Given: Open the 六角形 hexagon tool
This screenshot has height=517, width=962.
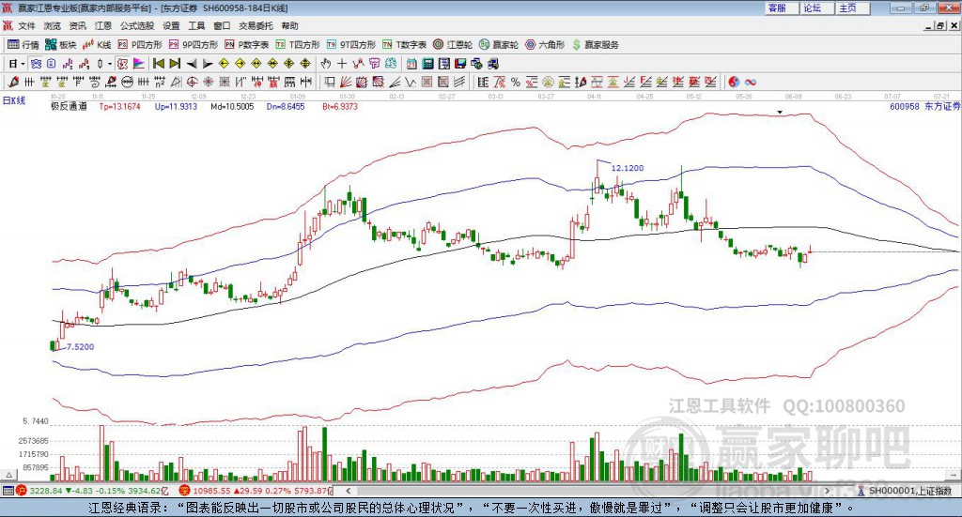Looking at the screenshot, I should click(545, 45).
